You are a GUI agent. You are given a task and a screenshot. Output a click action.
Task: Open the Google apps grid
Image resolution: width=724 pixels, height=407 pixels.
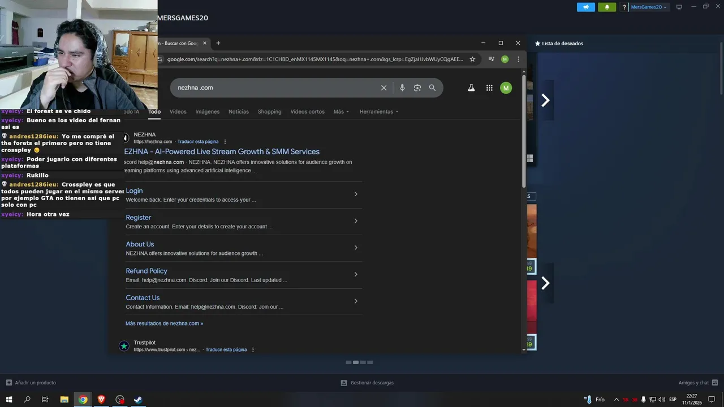pyautogui.click(x=489, y=88)
